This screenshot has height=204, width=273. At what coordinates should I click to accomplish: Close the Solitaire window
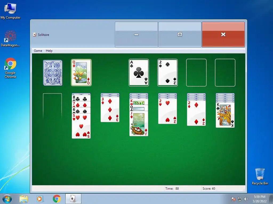(223, 35)
